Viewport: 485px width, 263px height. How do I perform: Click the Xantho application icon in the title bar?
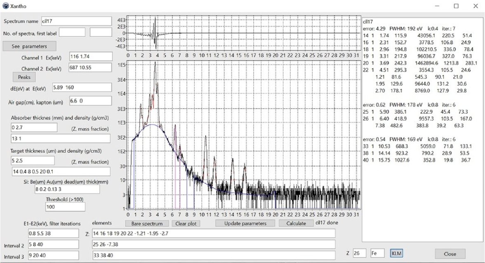tap(5, 6)
